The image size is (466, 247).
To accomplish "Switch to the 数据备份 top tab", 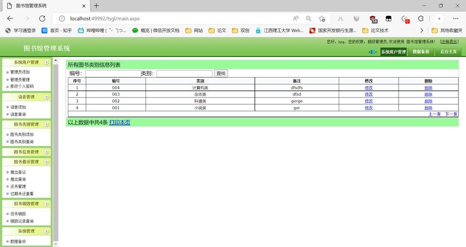I will tap(421, 52).
